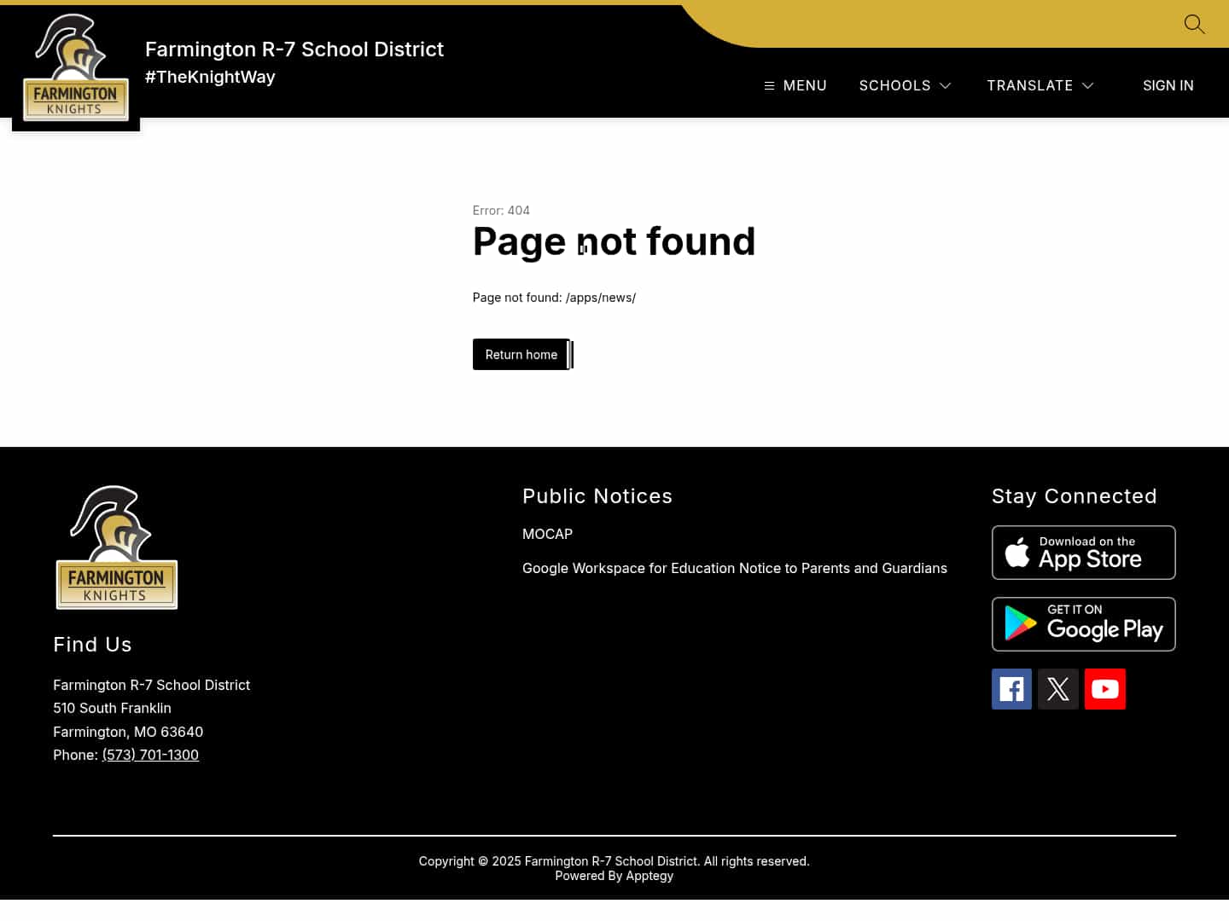
Task: Open the MENU navigation
Action: pos(795,85)
